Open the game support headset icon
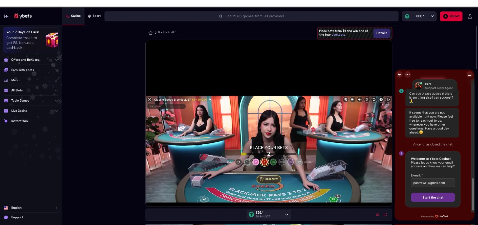Screen dimensions: 478x225 [x=388, y=99]
